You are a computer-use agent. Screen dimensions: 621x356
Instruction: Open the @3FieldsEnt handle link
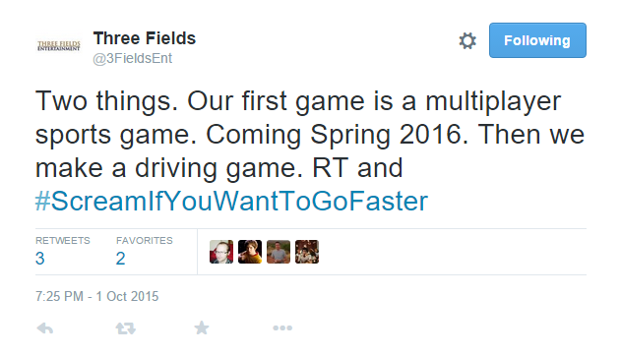click(x=132, y=58)
